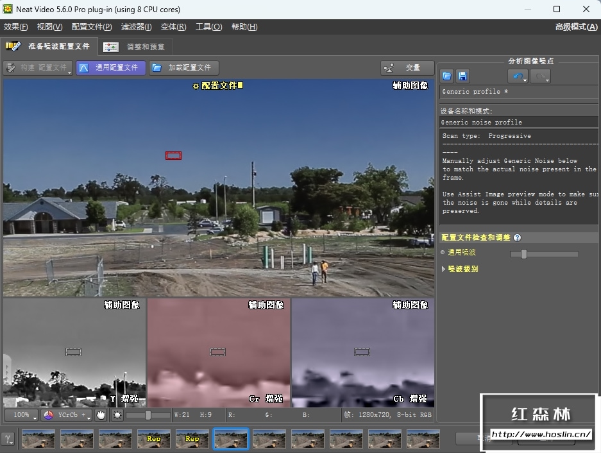This screenshot has width=601, height=453.
Task: Click the help question mark icon
Action: click(517, 237)
